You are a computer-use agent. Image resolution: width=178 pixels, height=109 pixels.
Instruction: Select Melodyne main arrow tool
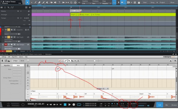[x=69, y=61]
